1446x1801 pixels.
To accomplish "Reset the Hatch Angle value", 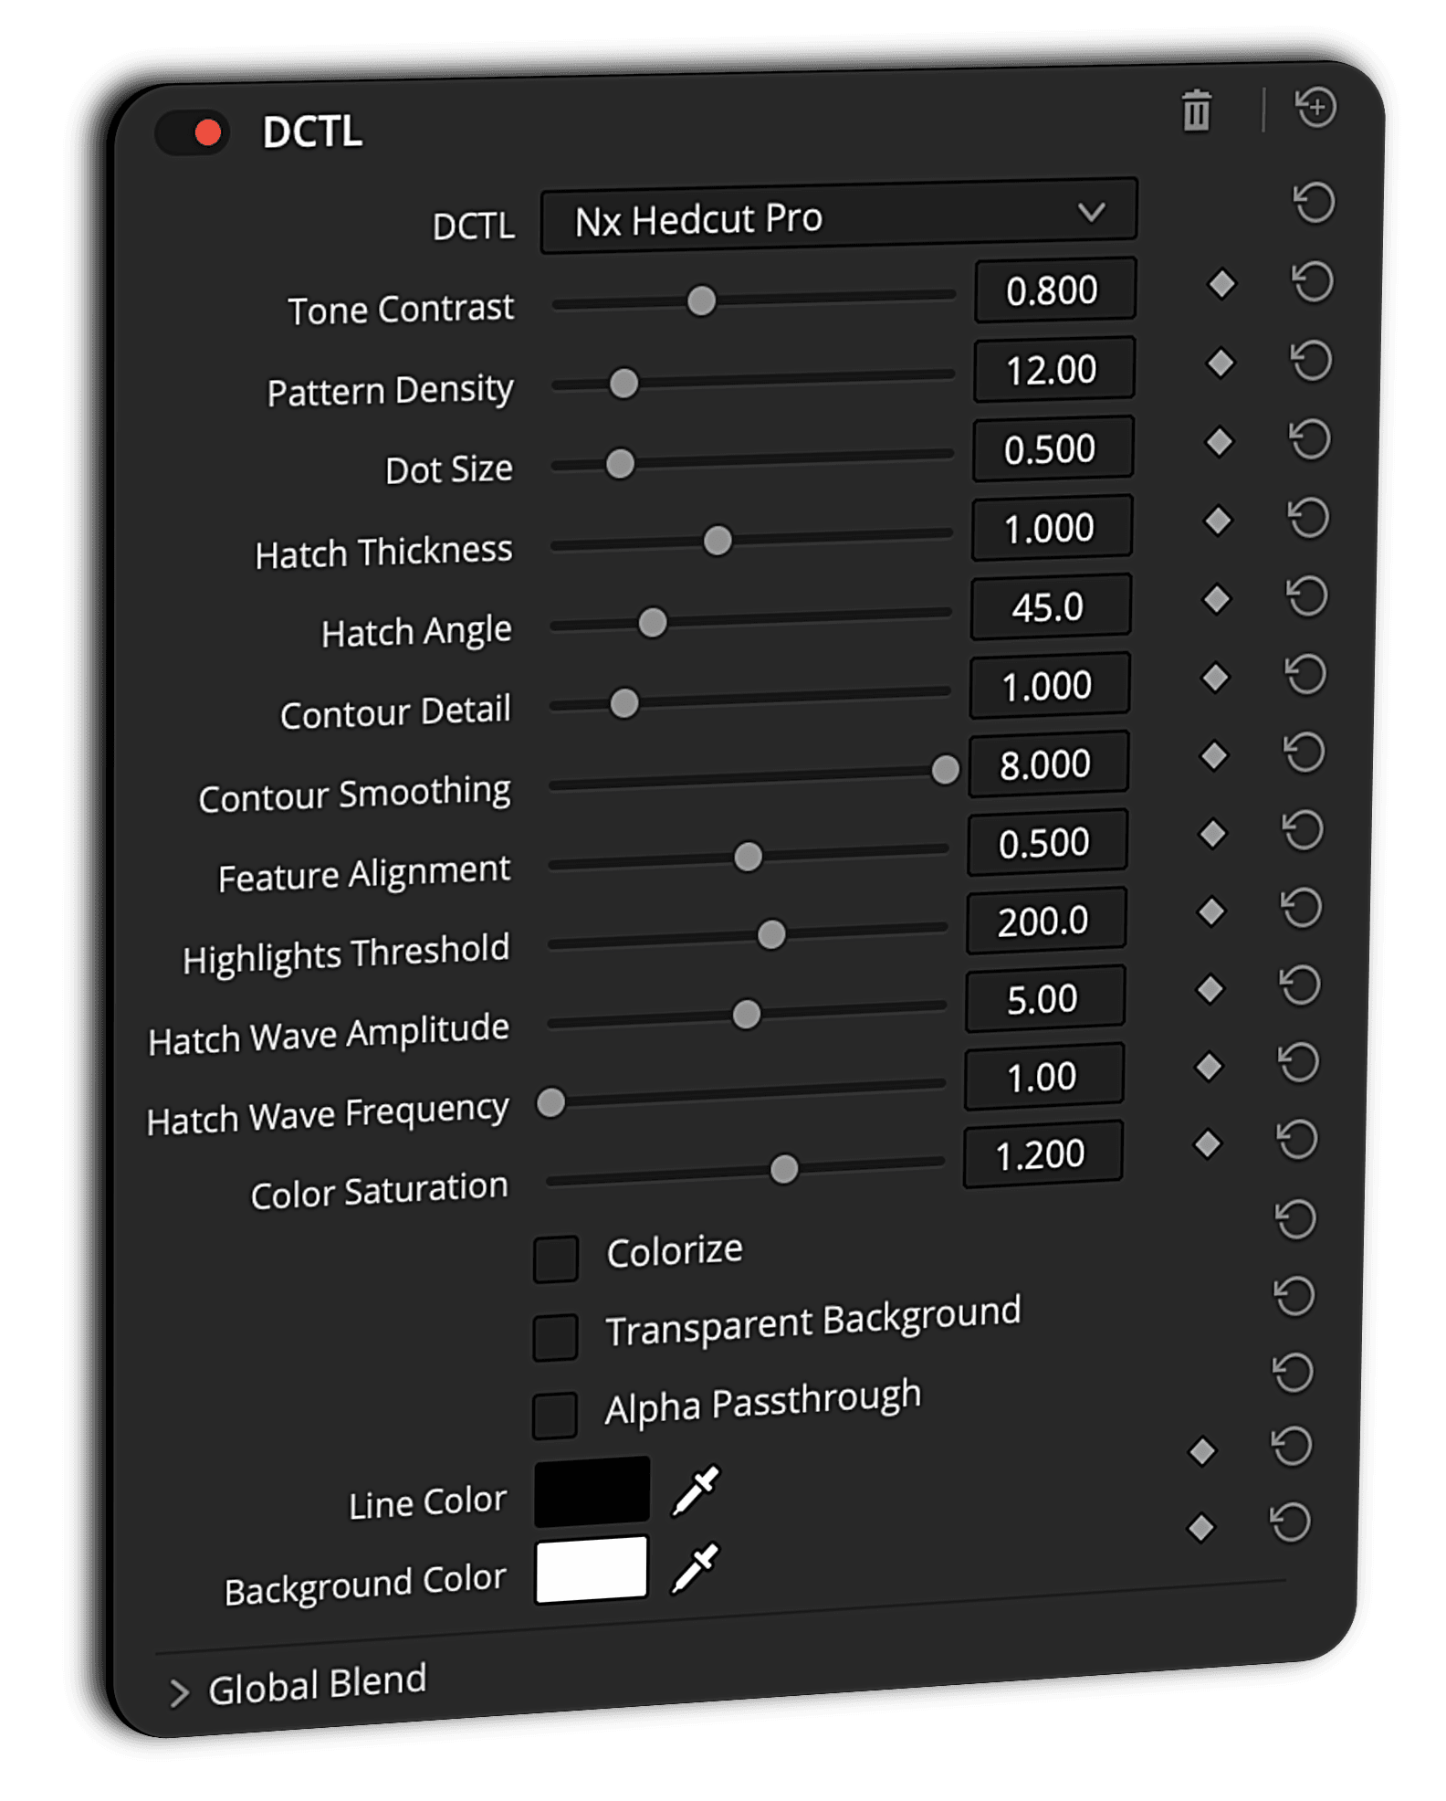I will pyautogui.click(x=1307, y=597).
